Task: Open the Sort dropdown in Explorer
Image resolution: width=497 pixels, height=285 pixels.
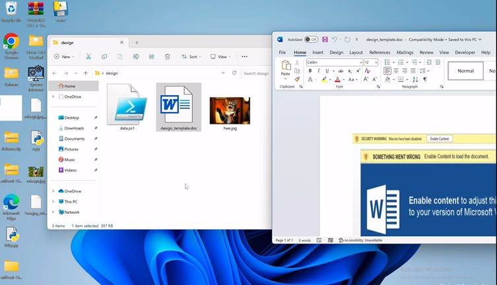Action: tap(192, 57)
